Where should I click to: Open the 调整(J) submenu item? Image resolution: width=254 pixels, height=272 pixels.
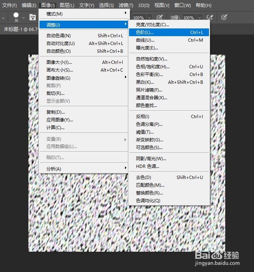[84, 25]
